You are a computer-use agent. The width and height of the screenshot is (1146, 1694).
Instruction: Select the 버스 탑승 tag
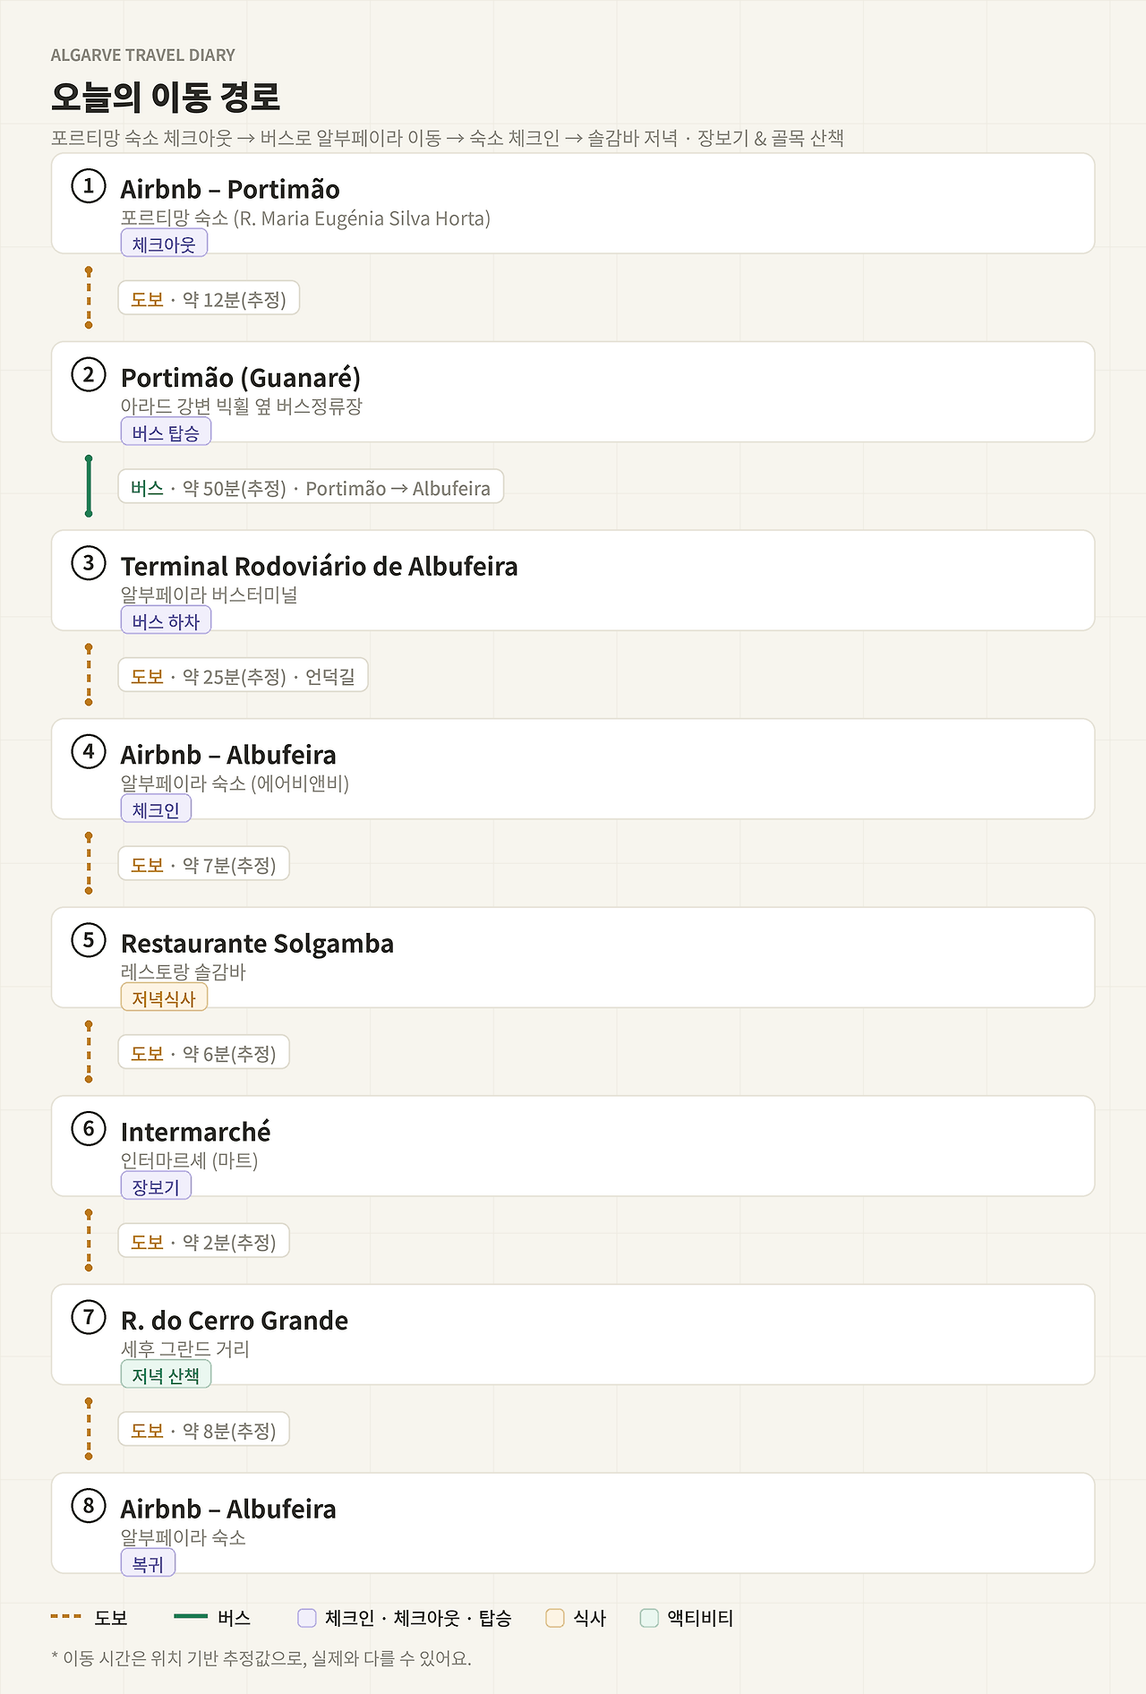coord(166,432)
